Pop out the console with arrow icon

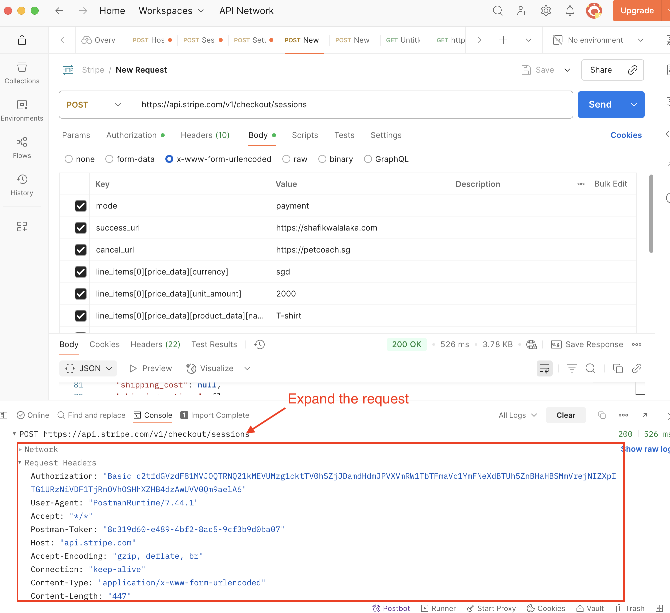coord(645,415)
